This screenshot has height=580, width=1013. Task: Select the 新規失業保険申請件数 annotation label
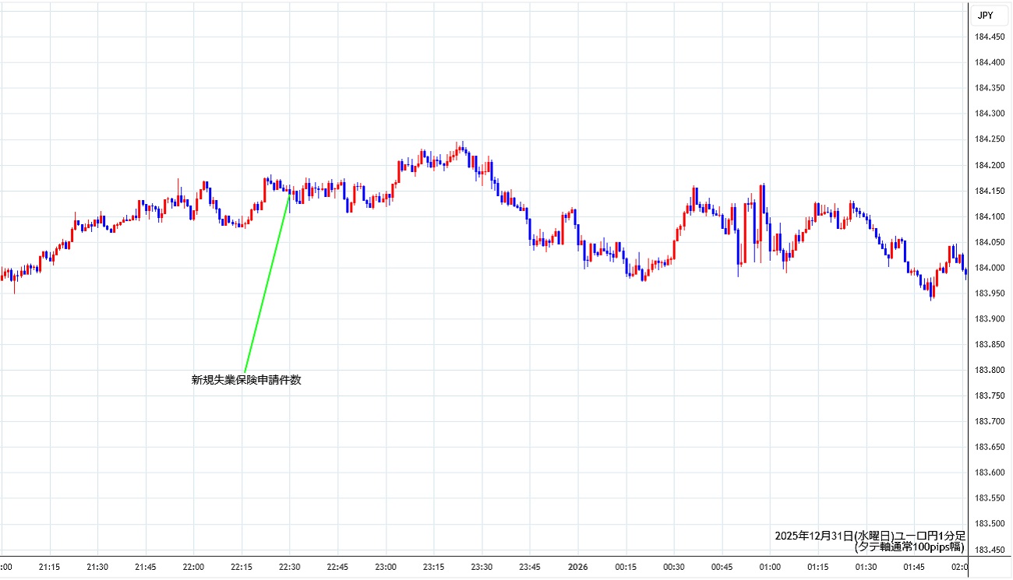[x=246, y=380]
